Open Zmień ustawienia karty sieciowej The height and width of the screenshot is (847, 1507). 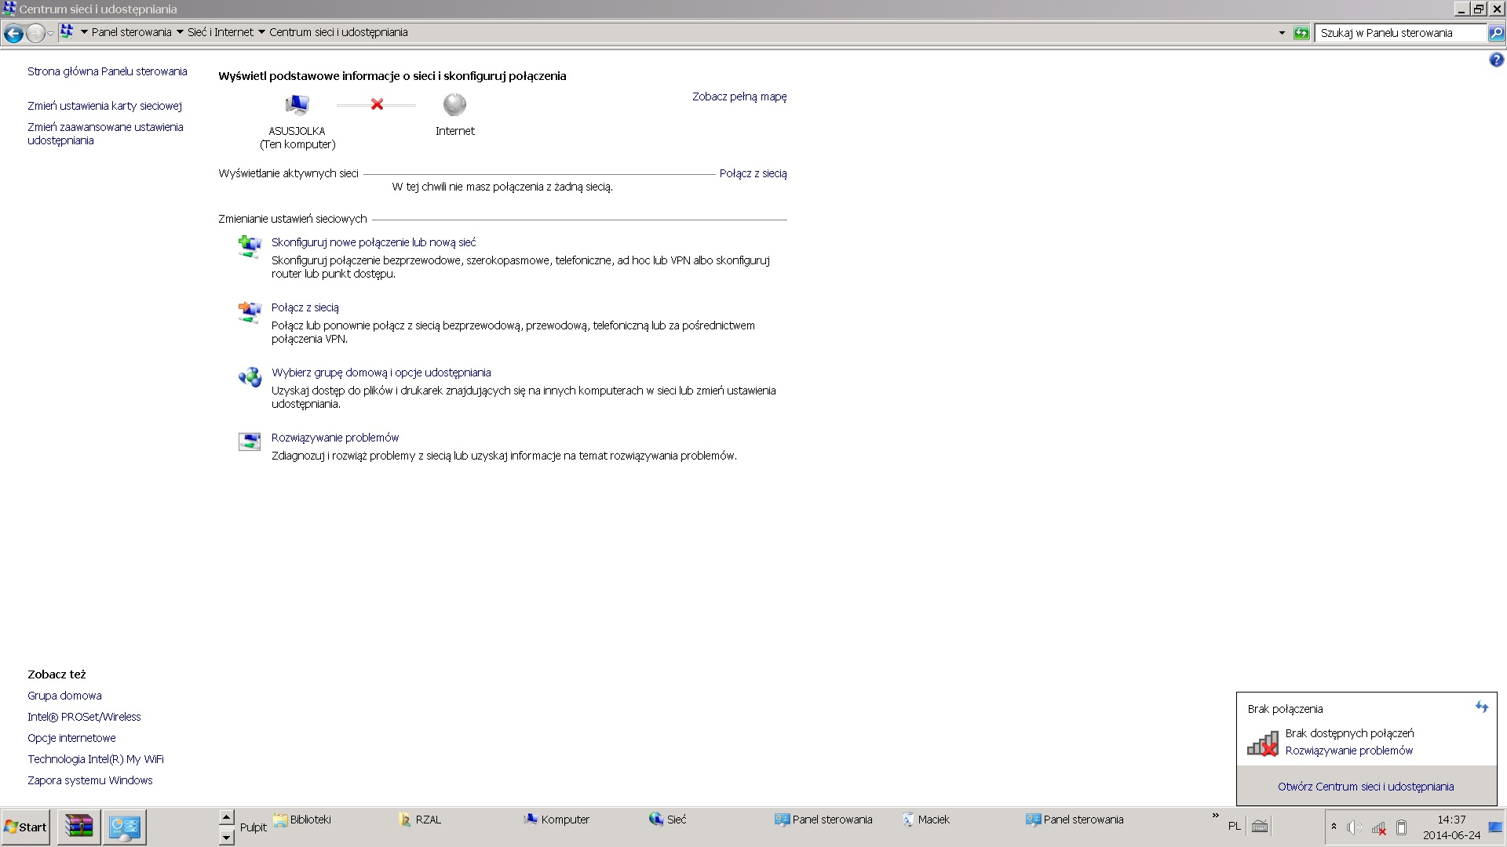coord(104,106)
